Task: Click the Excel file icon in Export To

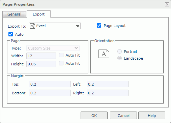Action: coord(32,26)
